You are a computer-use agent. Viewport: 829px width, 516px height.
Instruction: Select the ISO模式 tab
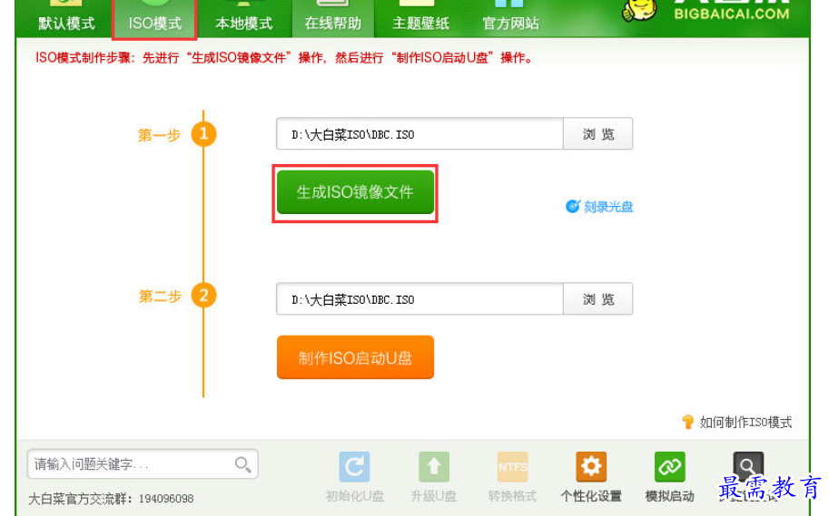coord(155,19)
